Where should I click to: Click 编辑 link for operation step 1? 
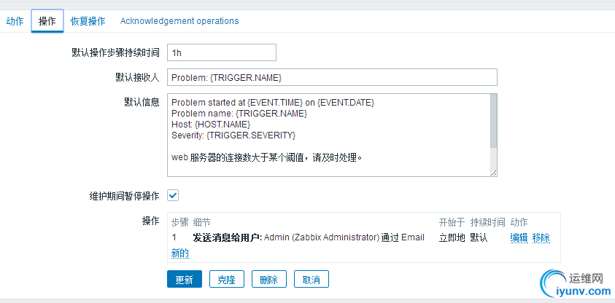point(519,237)
